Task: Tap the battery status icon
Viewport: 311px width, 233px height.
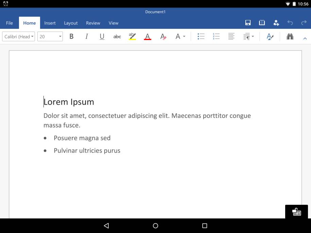Action: (x=294, y=4)
